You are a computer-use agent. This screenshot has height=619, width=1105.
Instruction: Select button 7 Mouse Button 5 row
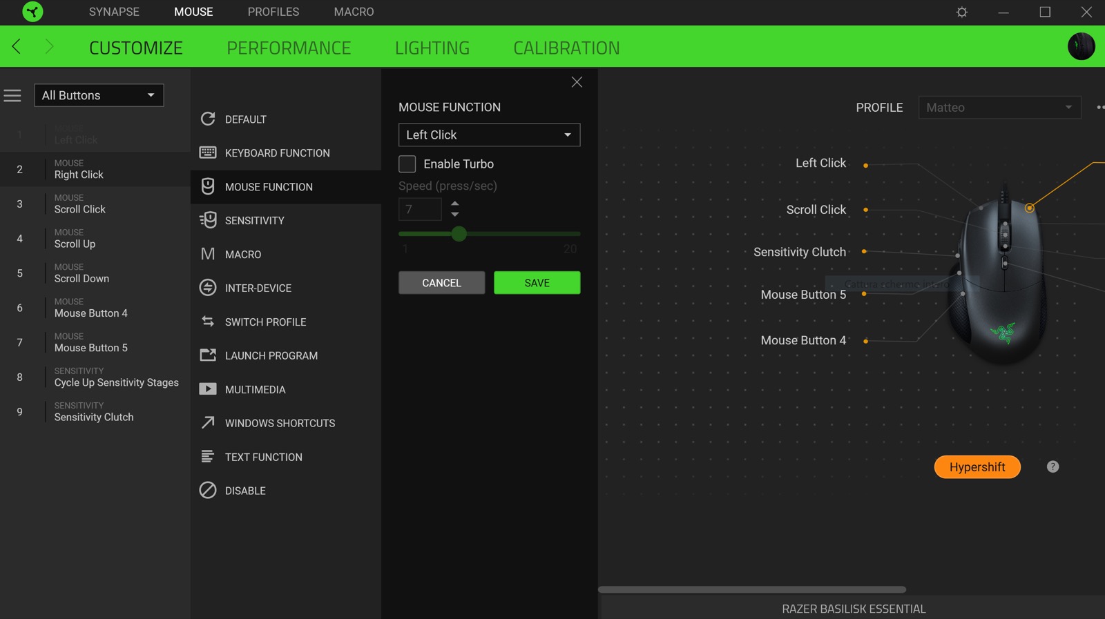click(x=95, y=342)
